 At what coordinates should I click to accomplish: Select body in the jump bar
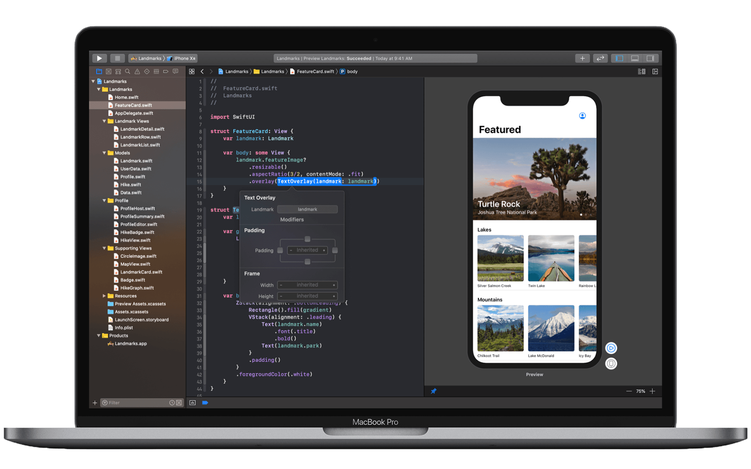point(349,72)
